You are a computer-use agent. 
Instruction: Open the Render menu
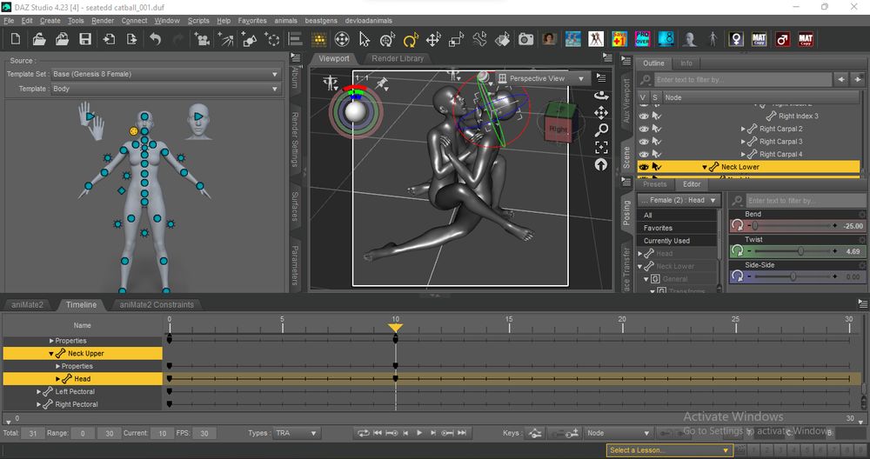coord(103,20)
